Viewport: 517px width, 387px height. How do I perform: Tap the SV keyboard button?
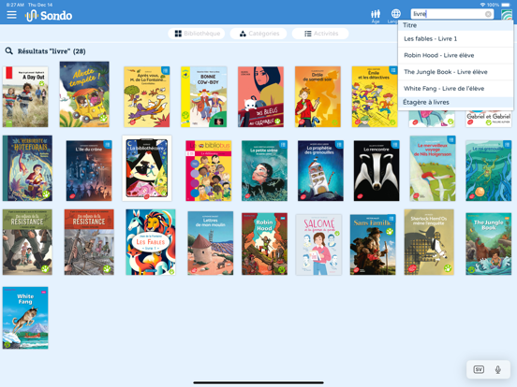point(479,369)
